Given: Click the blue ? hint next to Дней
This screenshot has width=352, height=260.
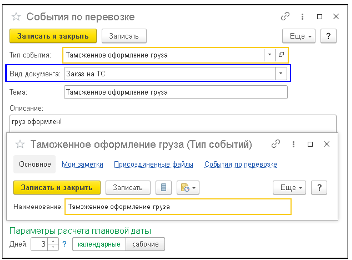Looking at the screenshot, I should [x=65, y=244].
